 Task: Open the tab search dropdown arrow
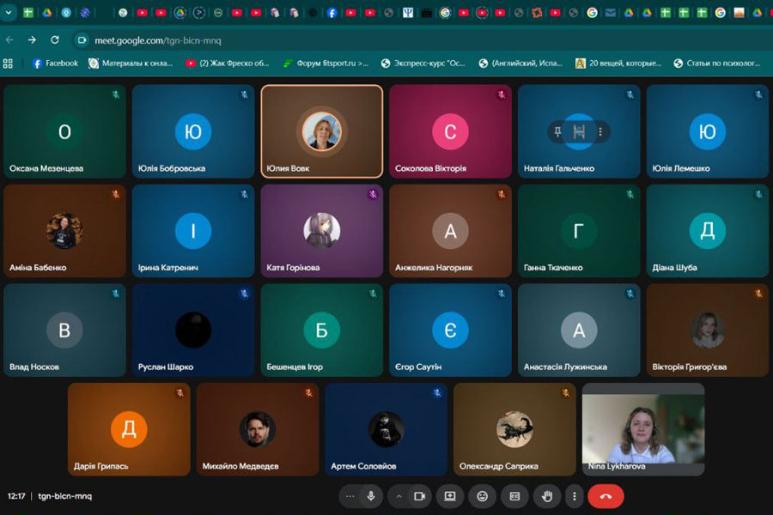9,13
